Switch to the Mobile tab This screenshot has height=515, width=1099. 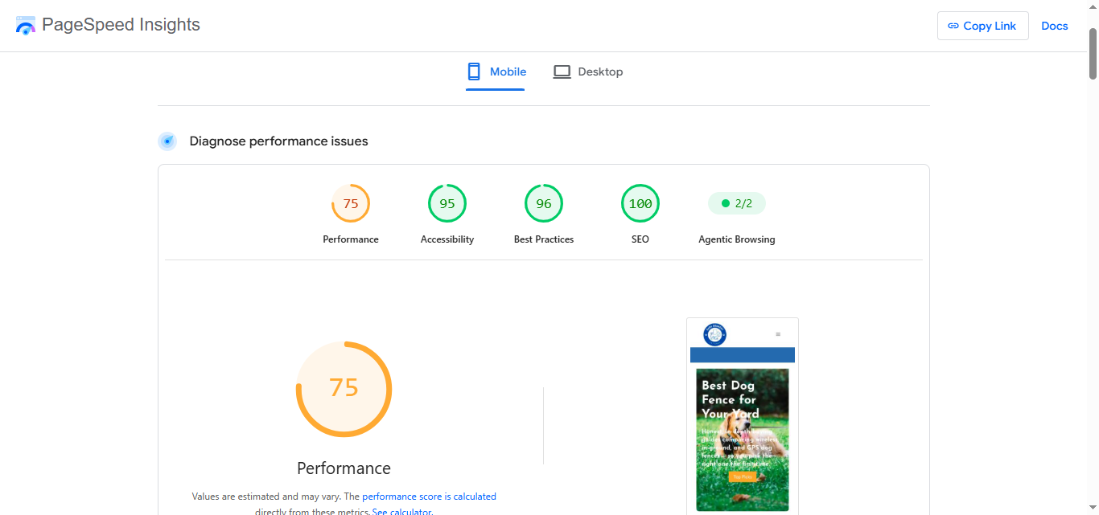[x=496, y=72]
